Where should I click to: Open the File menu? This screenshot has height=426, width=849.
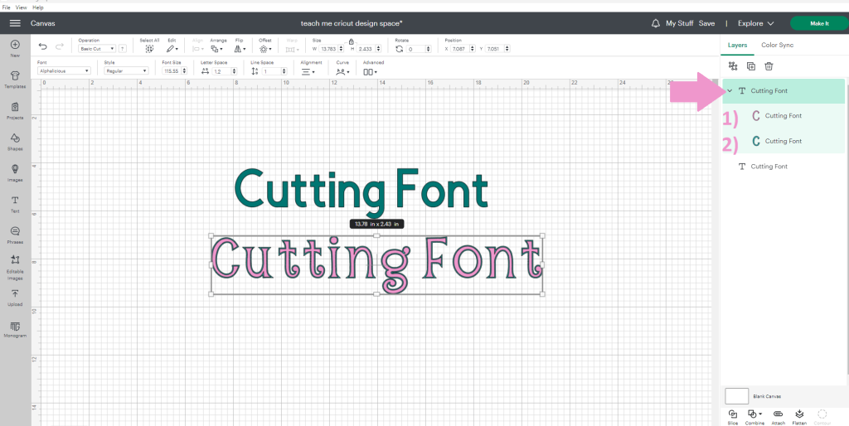pyautogui.click(x=7, y=7)
